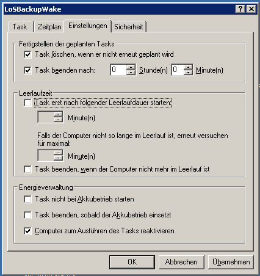The height and width of the screenshot is (276, 260).
Task: Click the help question mark icon
Action: [240, 9]
